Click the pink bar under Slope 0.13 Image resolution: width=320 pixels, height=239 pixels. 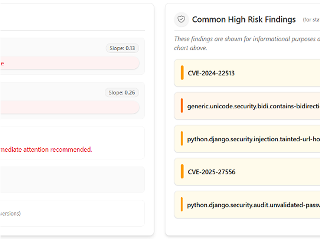pos(70,63)
